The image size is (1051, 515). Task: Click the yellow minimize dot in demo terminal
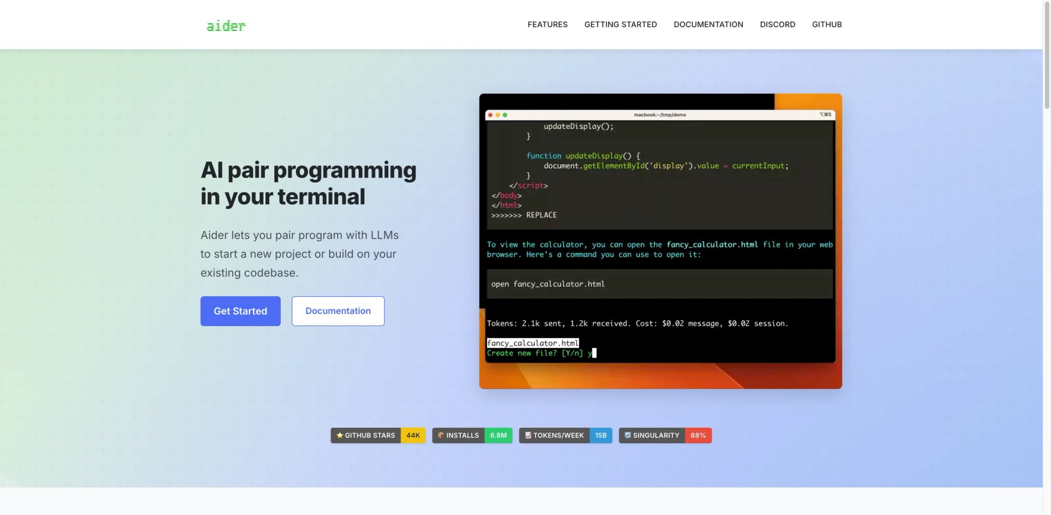click(x=497, y=115)
